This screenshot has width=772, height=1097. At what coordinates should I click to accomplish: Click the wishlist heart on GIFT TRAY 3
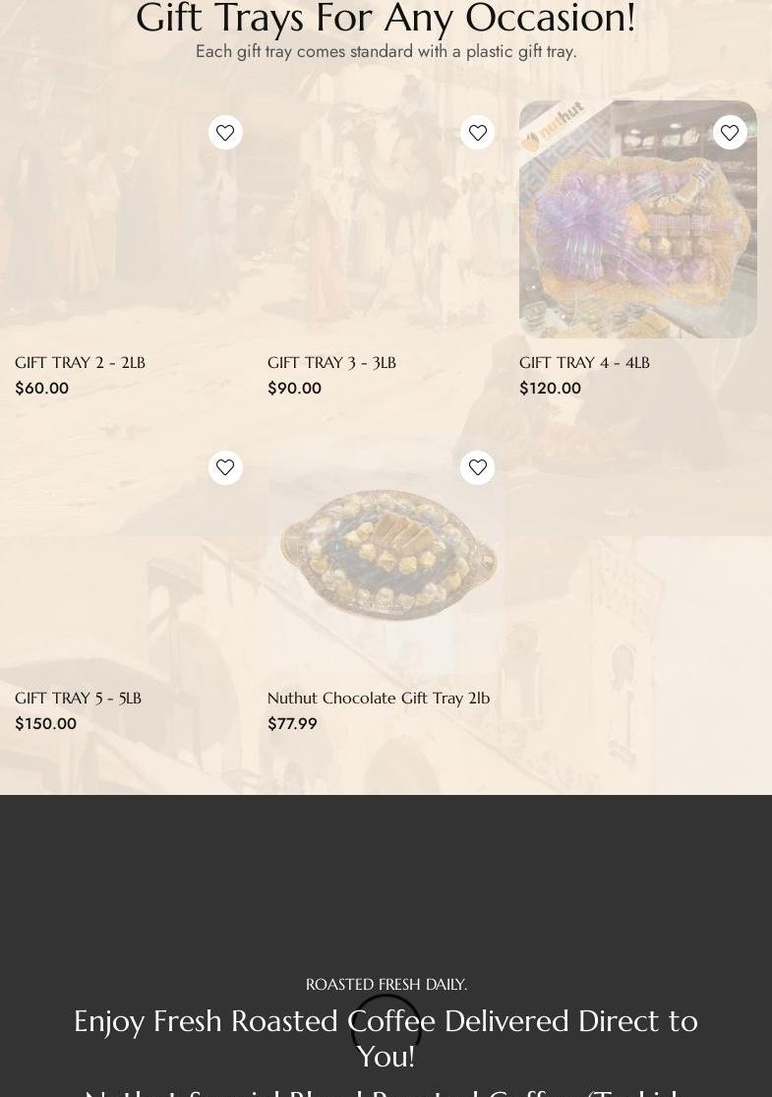478,132
